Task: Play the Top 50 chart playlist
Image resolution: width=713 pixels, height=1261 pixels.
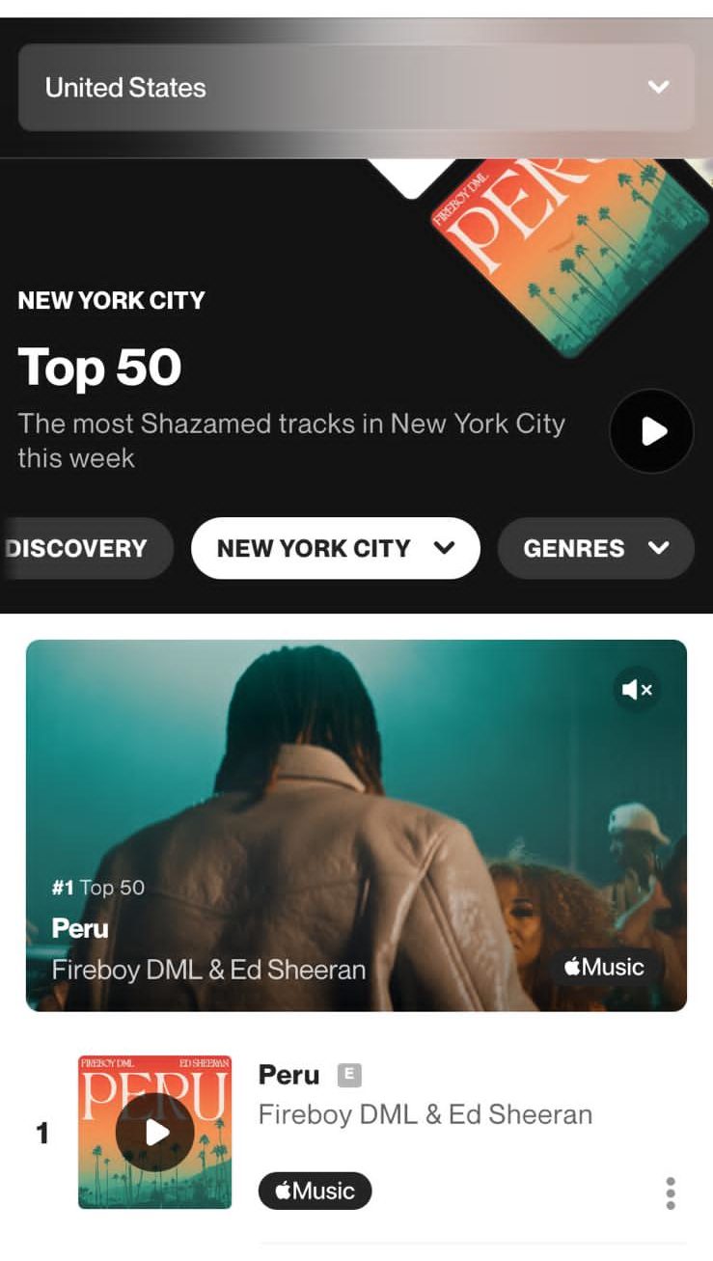Action: (651, 431)
